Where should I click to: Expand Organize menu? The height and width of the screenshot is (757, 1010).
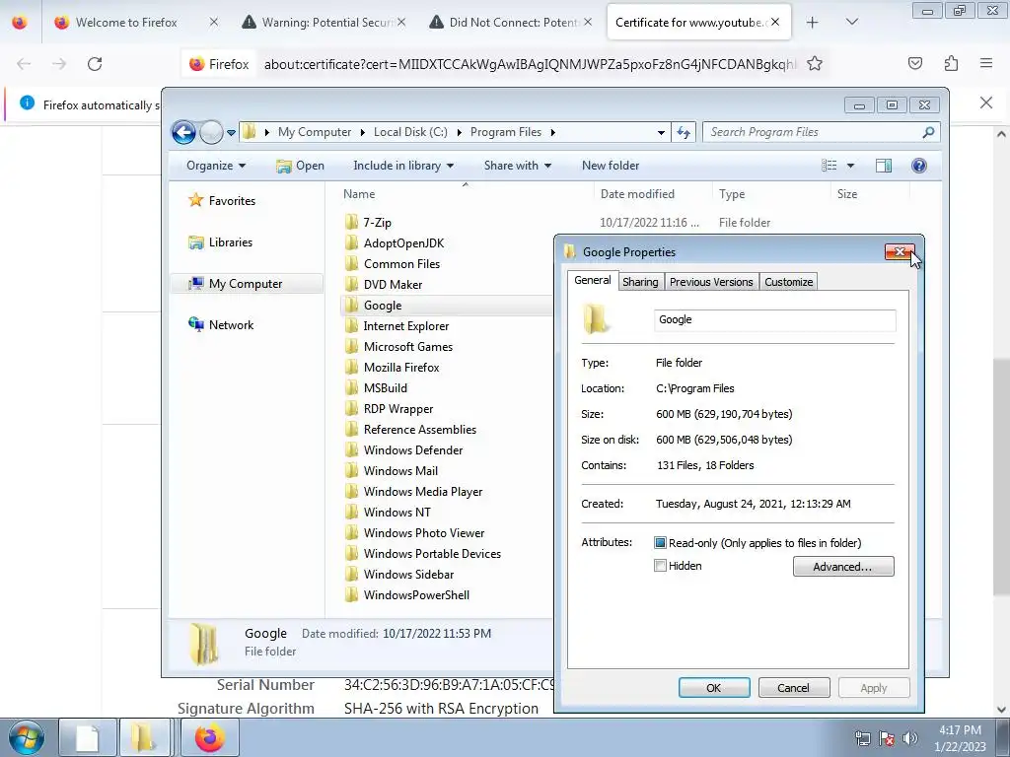pos(215,166)
